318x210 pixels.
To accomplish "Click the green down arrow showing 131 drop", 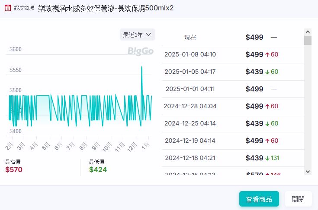I will point(267,158).
